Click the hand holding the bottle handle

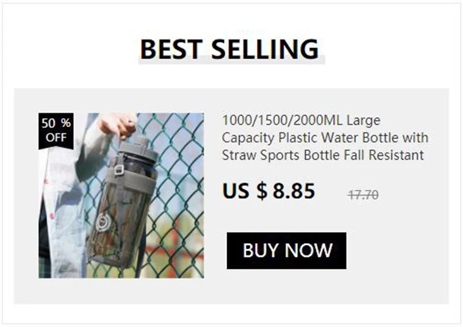pyautogui.click(x=117, y=125)
